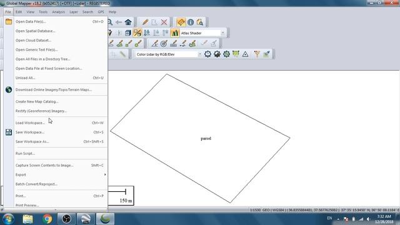
Task: Click the green Lidar feature extraction icon
Action: pos(236,54)
